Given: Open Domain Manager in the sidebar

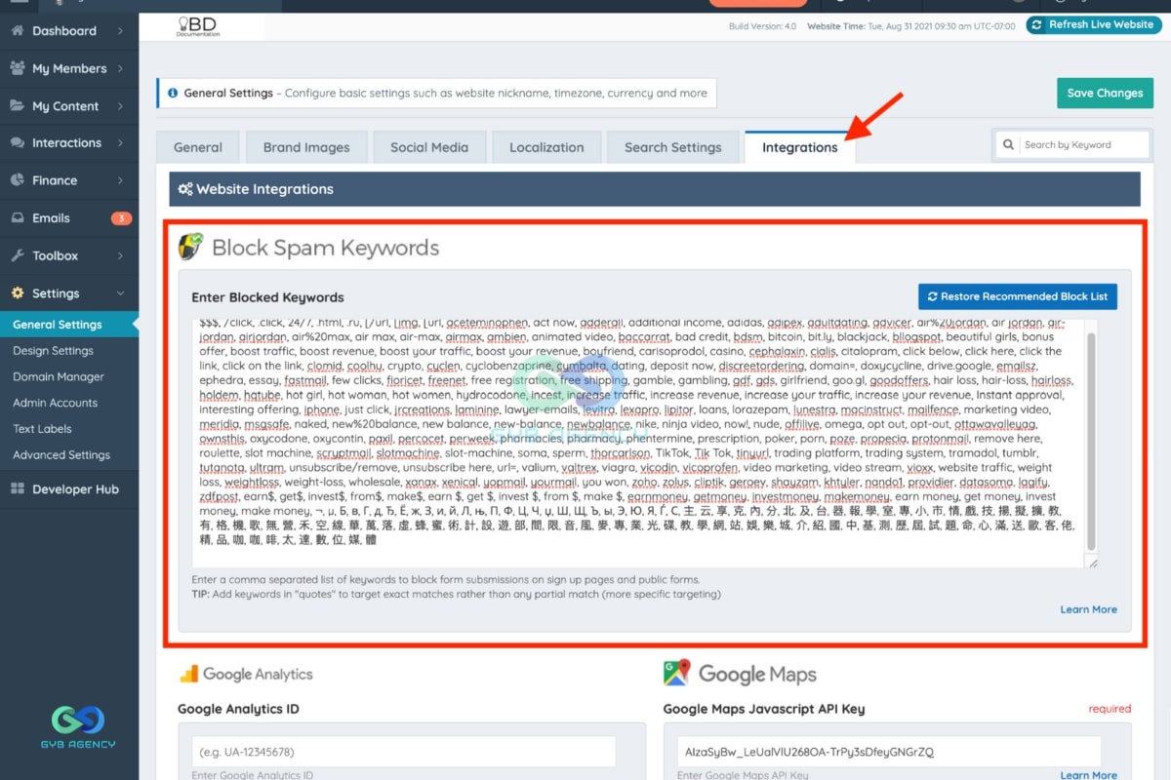Looking at the screenshot, I should tap(58, 376).
